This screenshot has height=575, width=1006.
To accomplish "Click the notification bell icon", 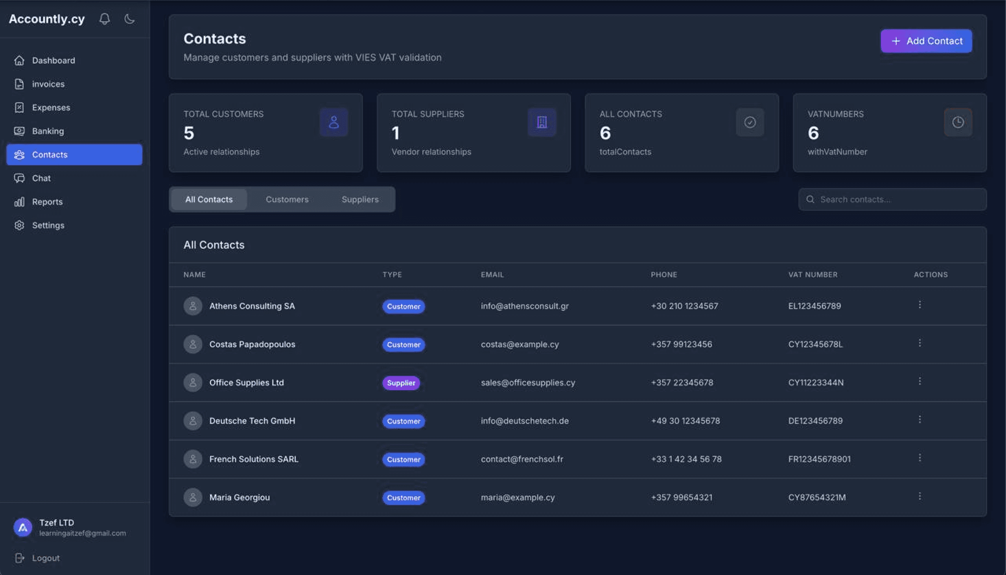I will 105,19.
